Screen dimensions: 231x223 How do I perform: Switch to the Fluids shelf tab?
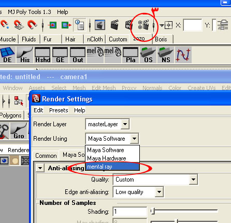point(29,39)
